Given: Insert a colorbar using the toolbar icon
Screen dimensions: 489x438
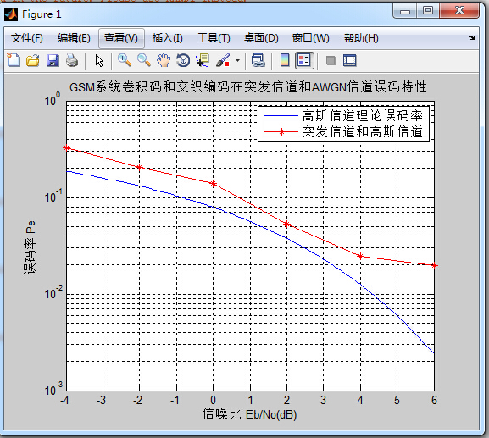Looking at the screenshot, I should pyautogui.click(x=285, y=60).
